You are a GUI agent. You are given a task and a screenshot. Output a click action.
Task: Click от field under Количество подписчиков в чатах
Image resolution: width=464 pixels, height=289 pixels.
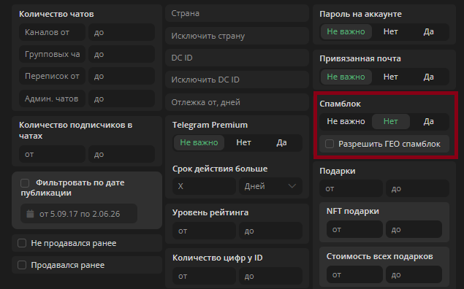click(53, 154)
